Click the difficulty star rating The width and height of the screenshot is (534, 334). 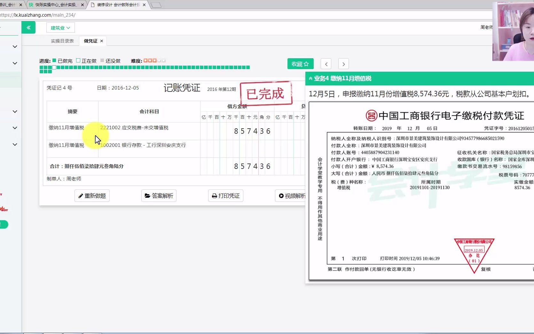point(154,60)
